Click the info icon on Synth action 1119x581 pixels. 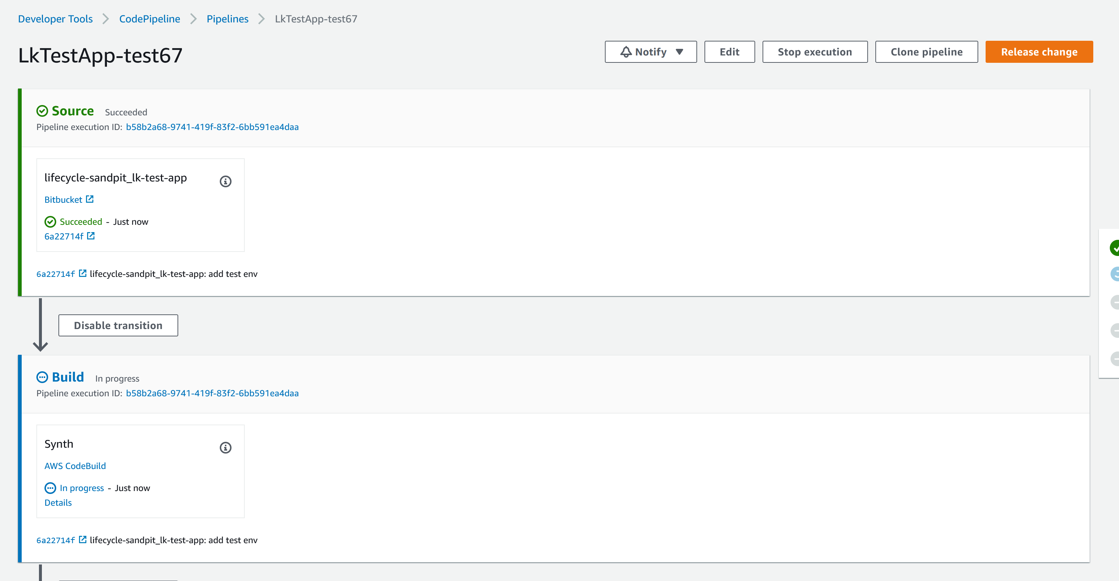point(225,448)
